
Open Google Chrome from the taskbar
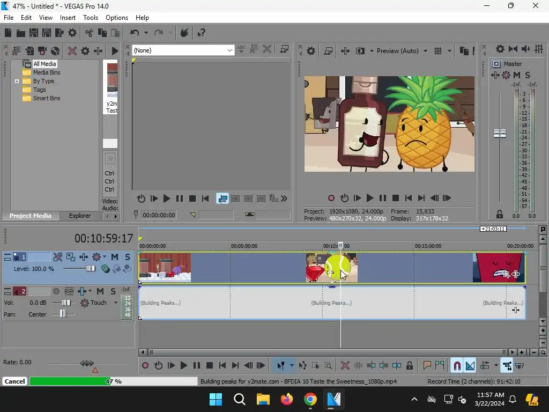point(310,399)
